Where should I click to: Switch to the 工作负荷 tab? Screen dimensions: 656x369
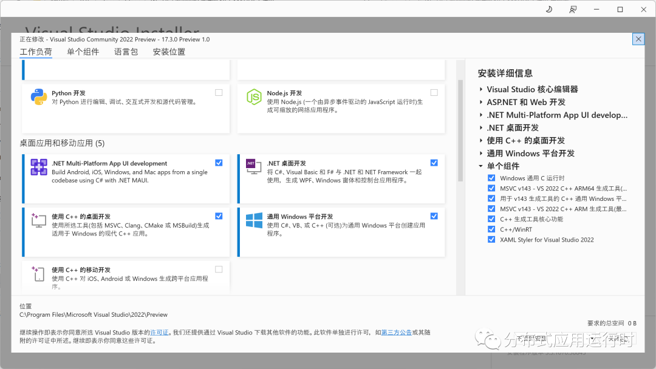tap(36, 52)
